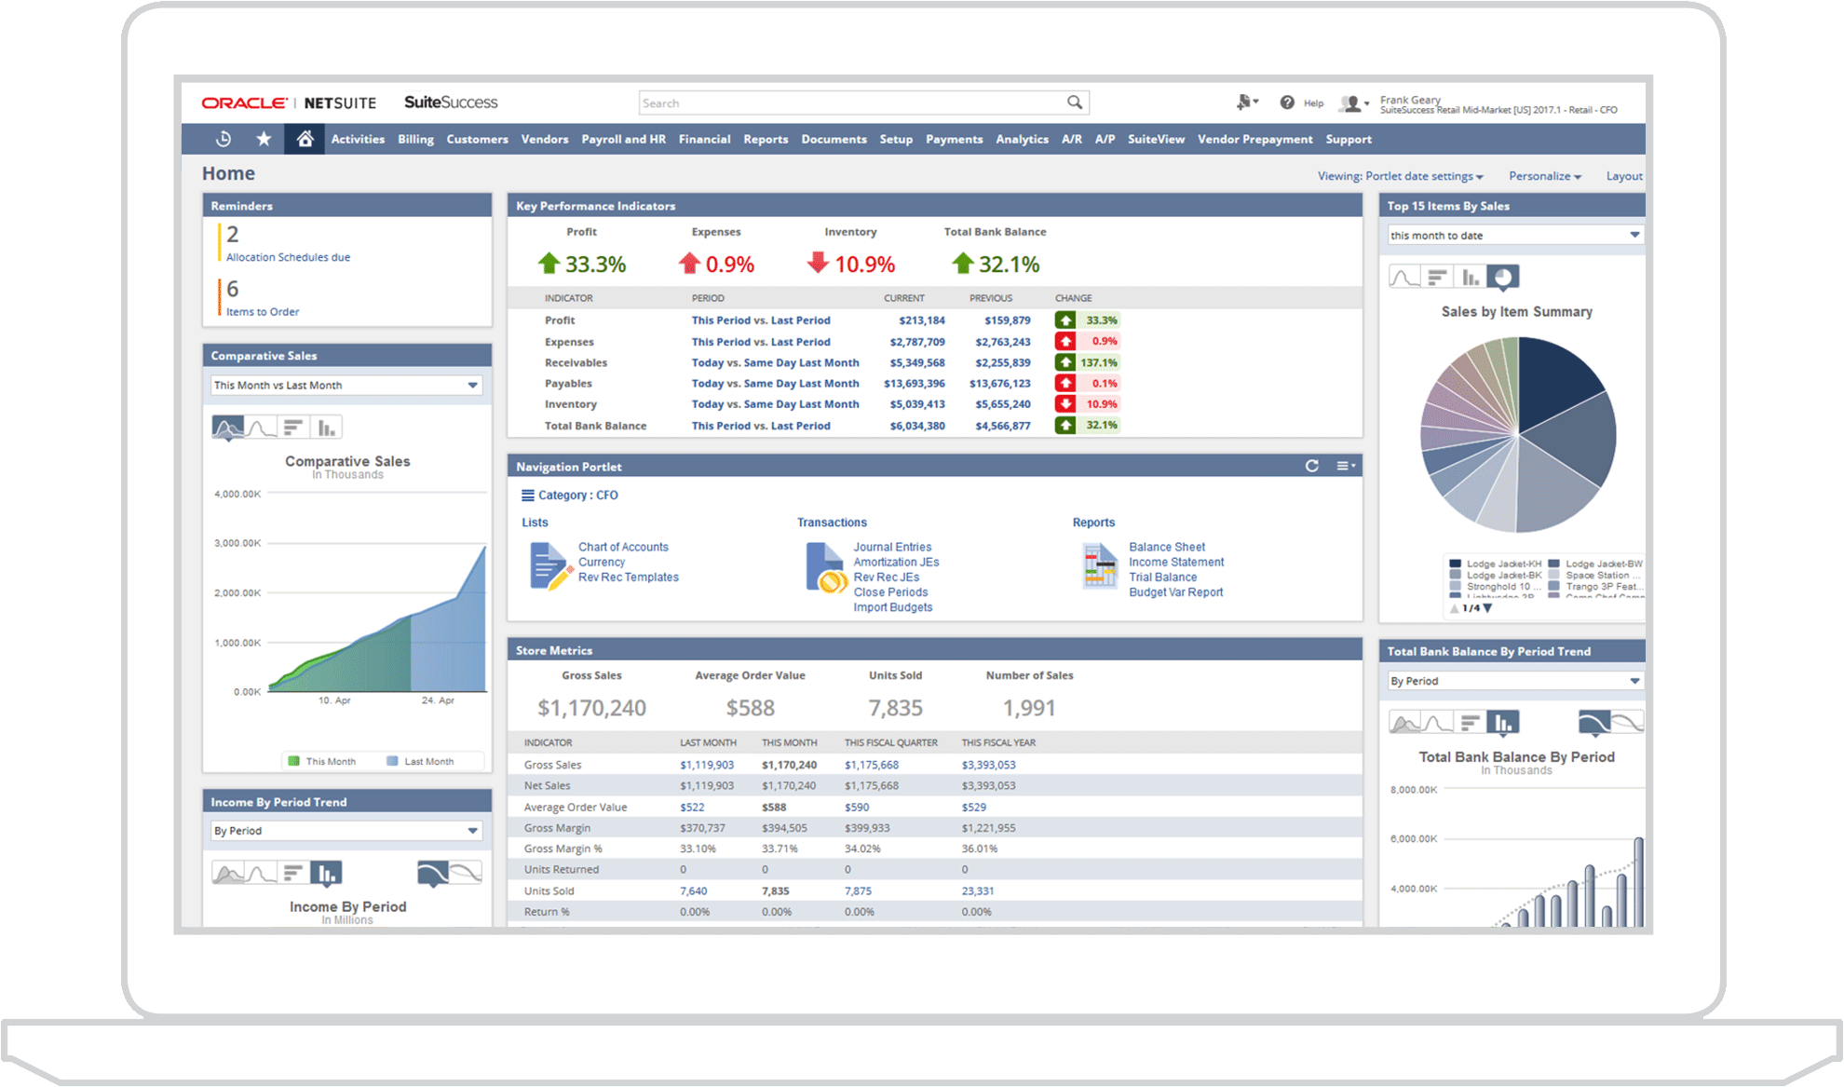
Task: Expand the Personalize dropdown
Action: (x=1545, y=176)
